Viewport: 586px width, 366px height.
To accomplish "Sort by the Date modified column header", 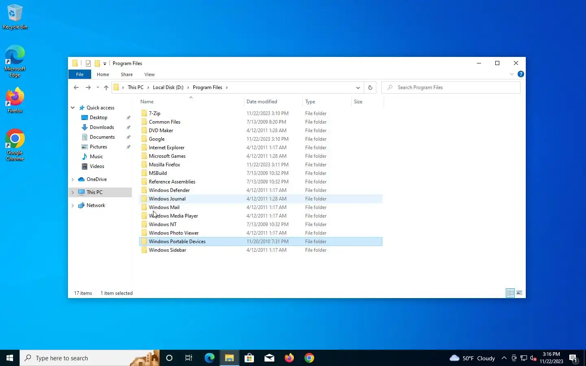I will pyautogui.click(x=273, y=102).
